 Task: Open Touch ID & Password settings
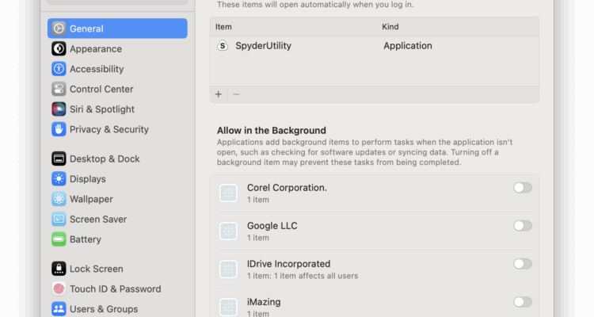(x=117, y=288)
